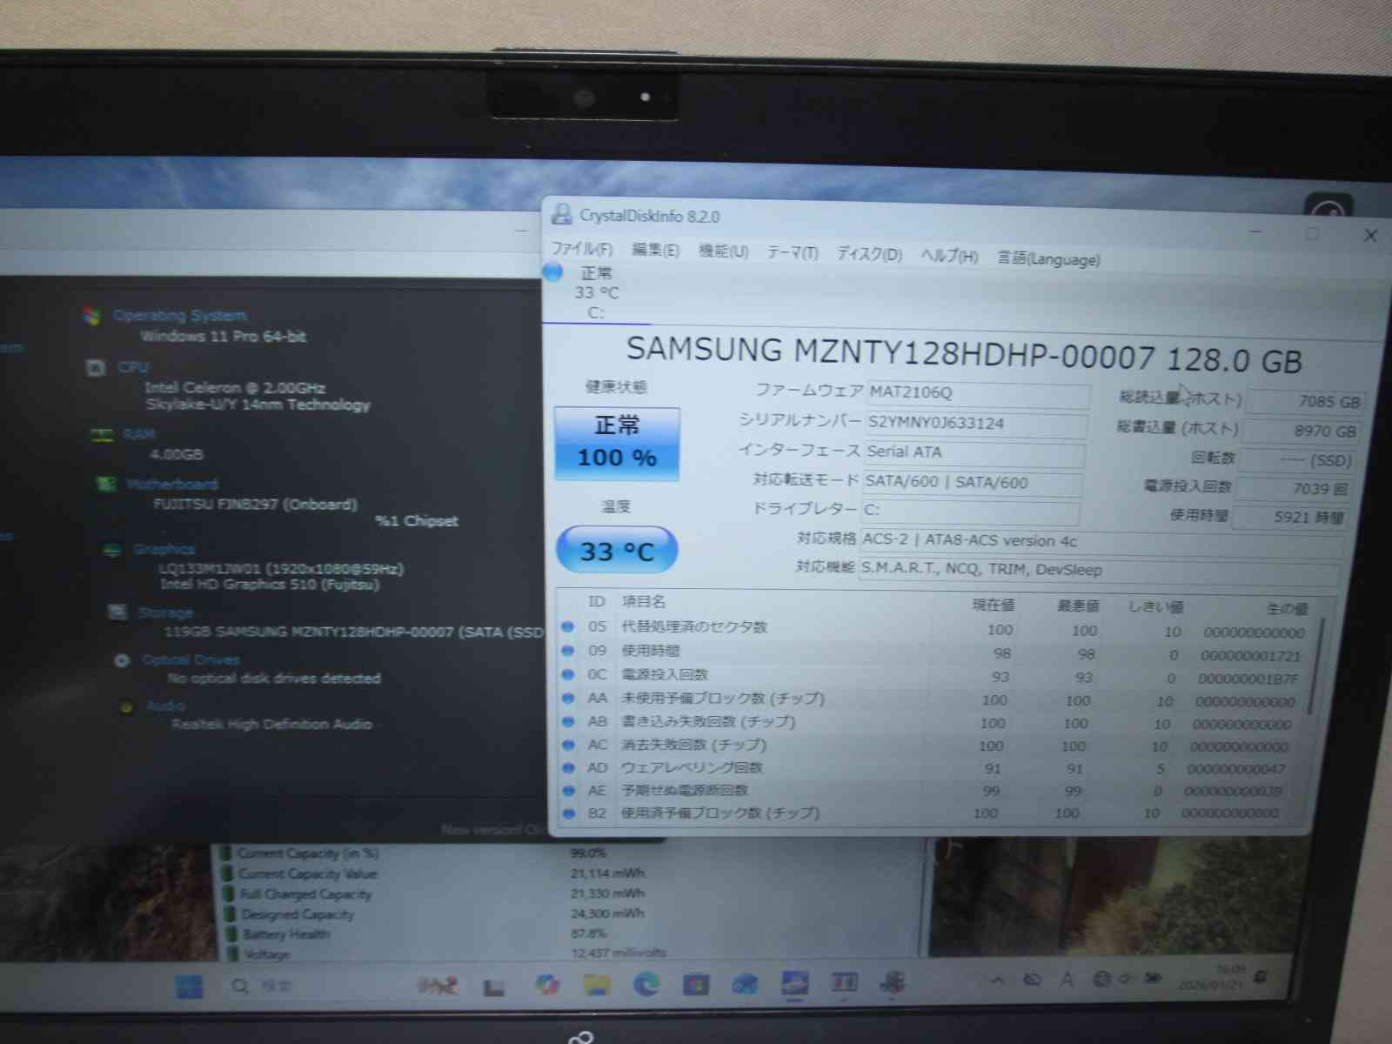Open File Explorer from the taskbar
Viewport: 1392px width, 1044px height.
(x=597, y=985)
